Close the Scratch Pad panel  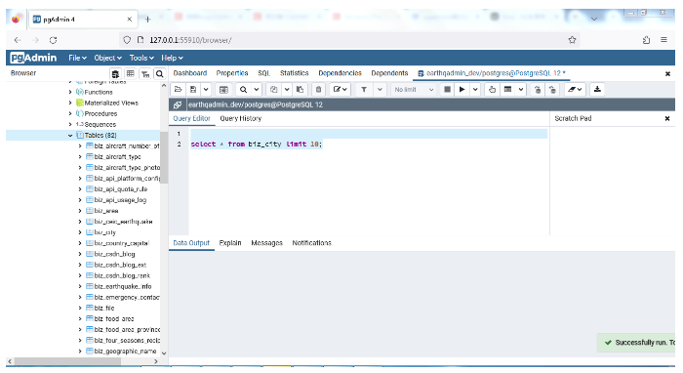point(666,118)
